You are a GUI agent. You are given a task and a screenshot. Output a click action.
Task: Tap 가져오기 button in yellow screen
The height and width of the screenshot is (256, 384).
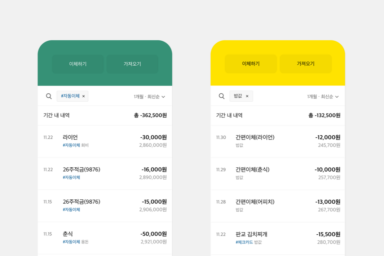tap(306, 64)
